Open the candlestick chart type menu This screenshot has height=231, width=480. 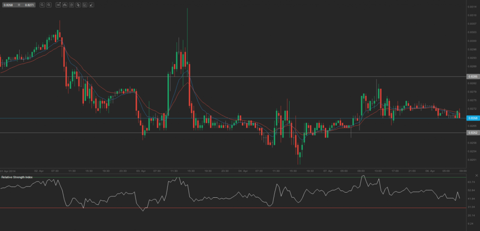pyautogui.click(x=65, y=5)
